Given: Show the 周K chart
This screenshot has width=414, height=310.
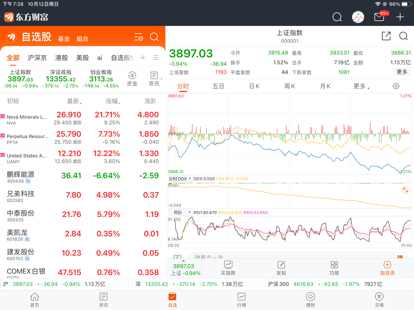Looking at the screenshot, I should click(289, 86).
